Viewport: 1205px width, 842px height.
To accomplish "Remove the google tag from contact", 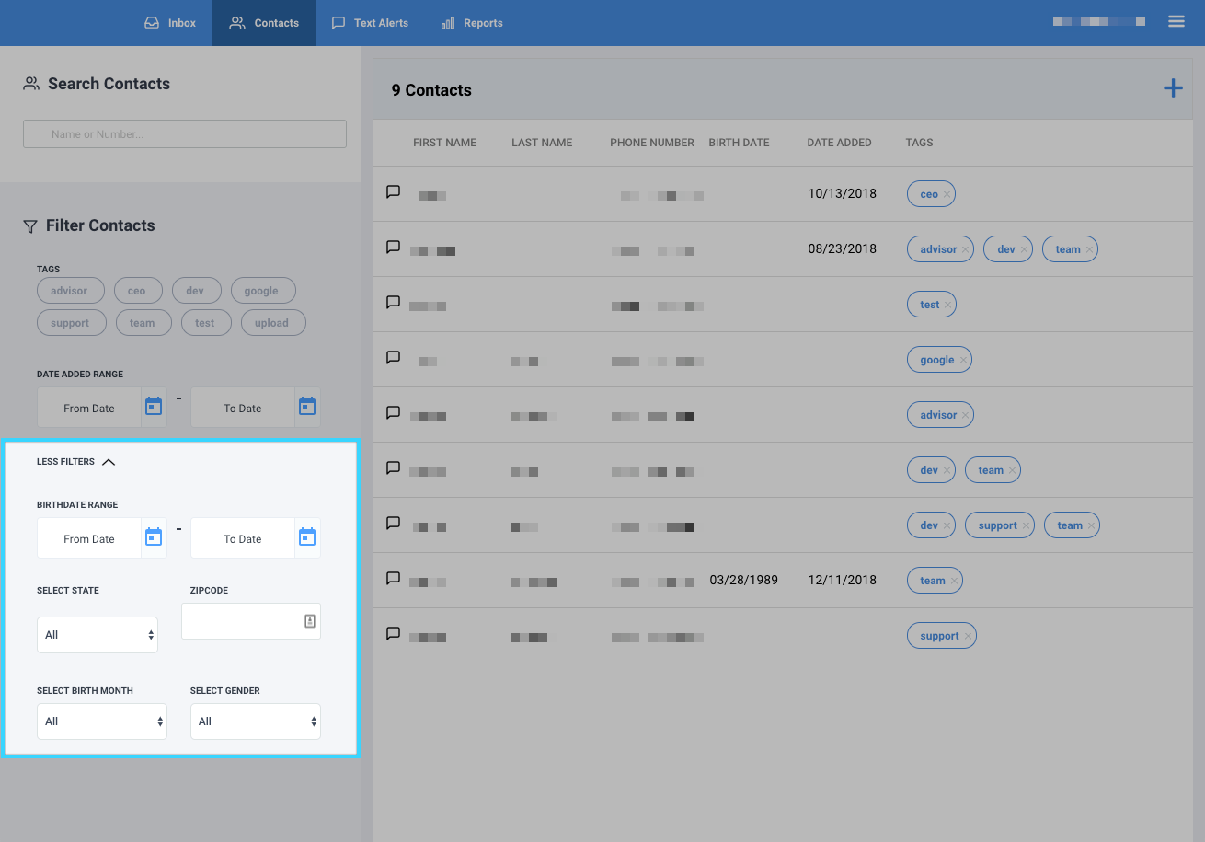I will click(x=963, y=360).
